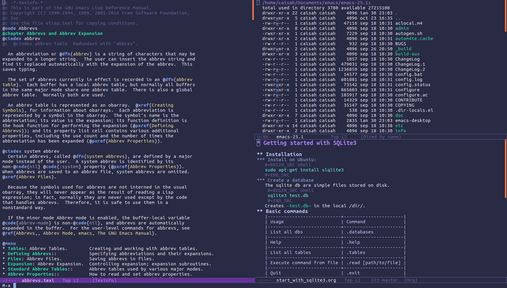Click the Usage table header cell
Viewport: 507px width, 288px height.
[x=277, y=222]
